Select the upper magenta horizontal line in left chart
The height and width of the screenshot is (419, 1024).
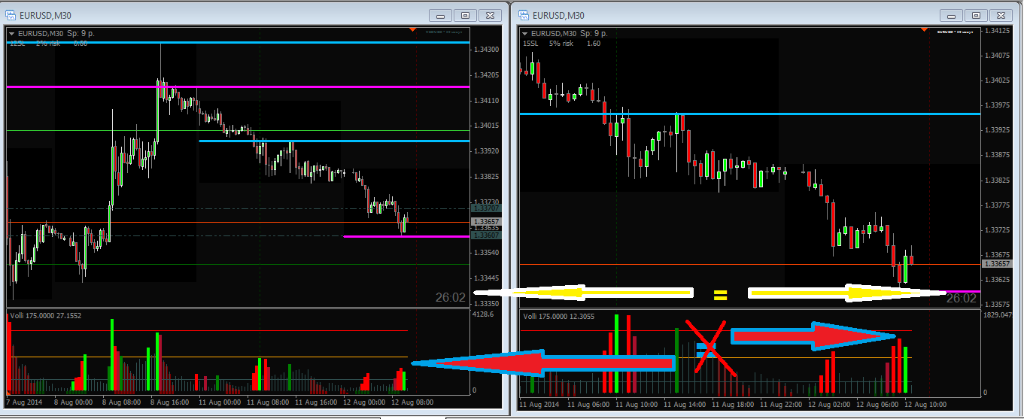tap(238, 87)
